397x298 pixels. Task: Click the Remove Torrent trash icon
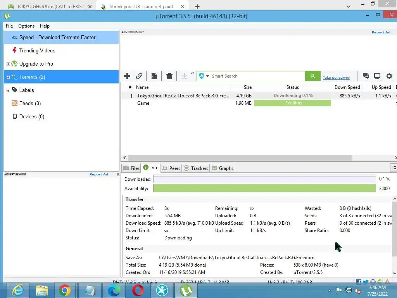[x=169, y=76]
